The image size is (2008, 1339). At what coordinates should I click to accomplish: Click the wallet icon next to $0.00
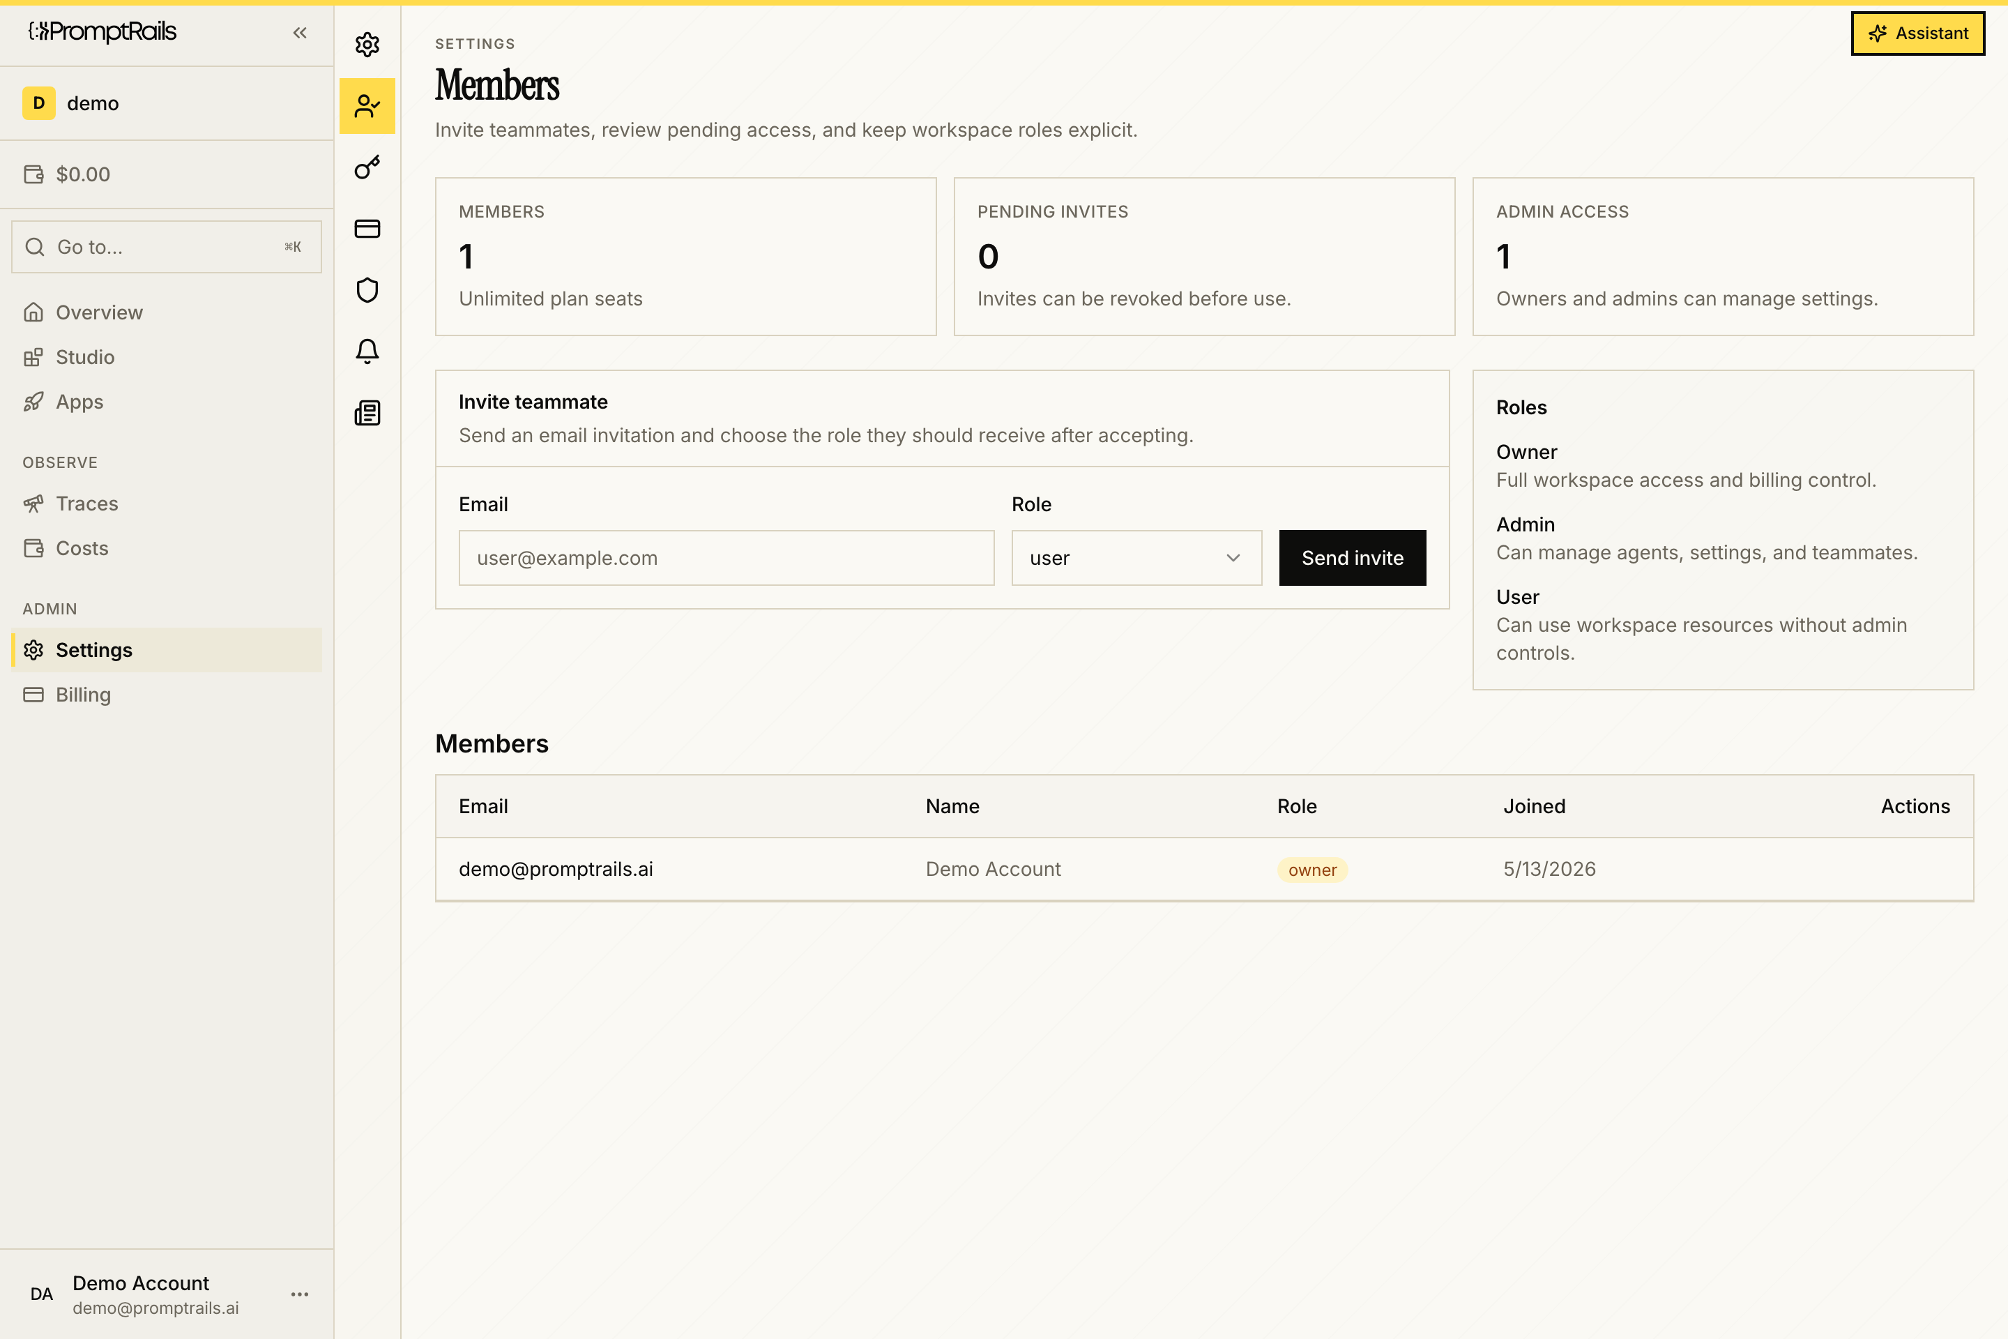(x=33, y=174)
